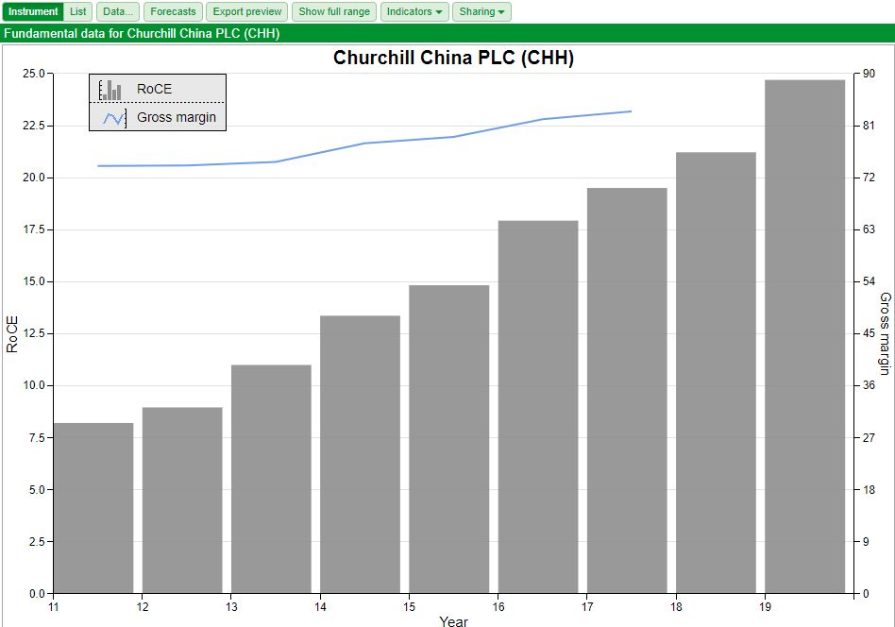The image size is (895, 627).
Task: Open the List tab
Action: [78, 11]
